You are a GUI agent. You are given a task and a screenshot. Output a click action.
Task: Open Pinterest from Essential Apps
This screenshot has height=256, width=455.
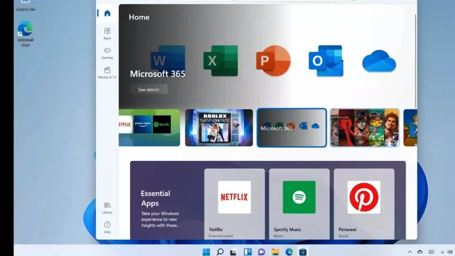[x=363, y=197]
